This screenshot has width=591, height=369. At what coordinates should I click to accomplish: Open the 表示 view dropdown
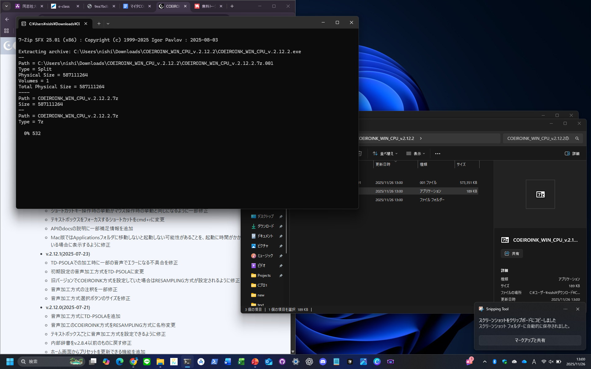[416, 153]
